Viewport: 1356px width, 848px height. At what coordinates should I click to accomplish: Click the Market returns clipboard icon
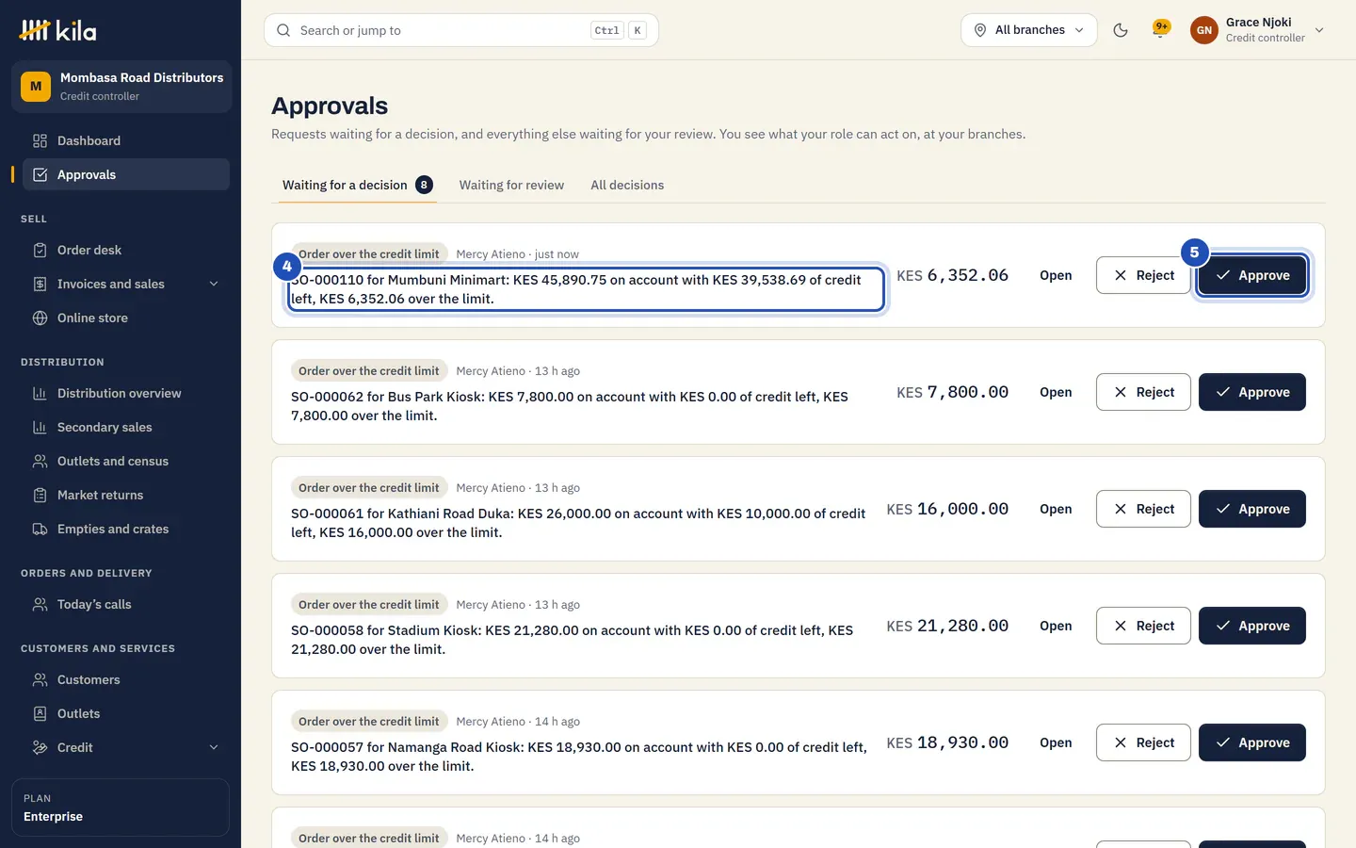40,496
